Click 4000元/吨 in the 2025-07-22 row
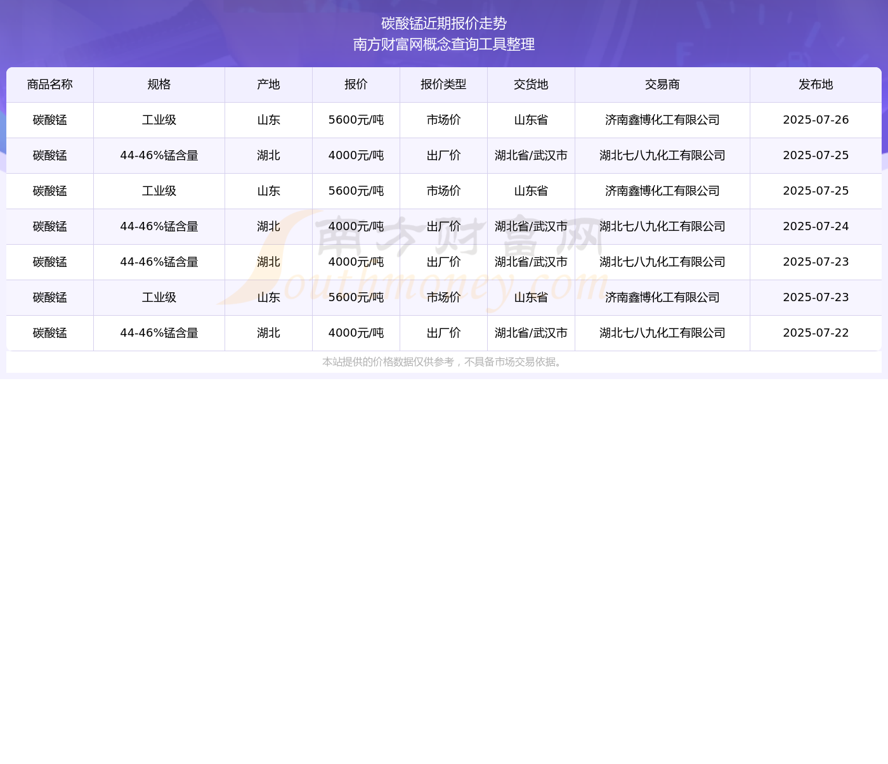Image resolution: width=888 pixels, height=764 pixels. [356, 333]
